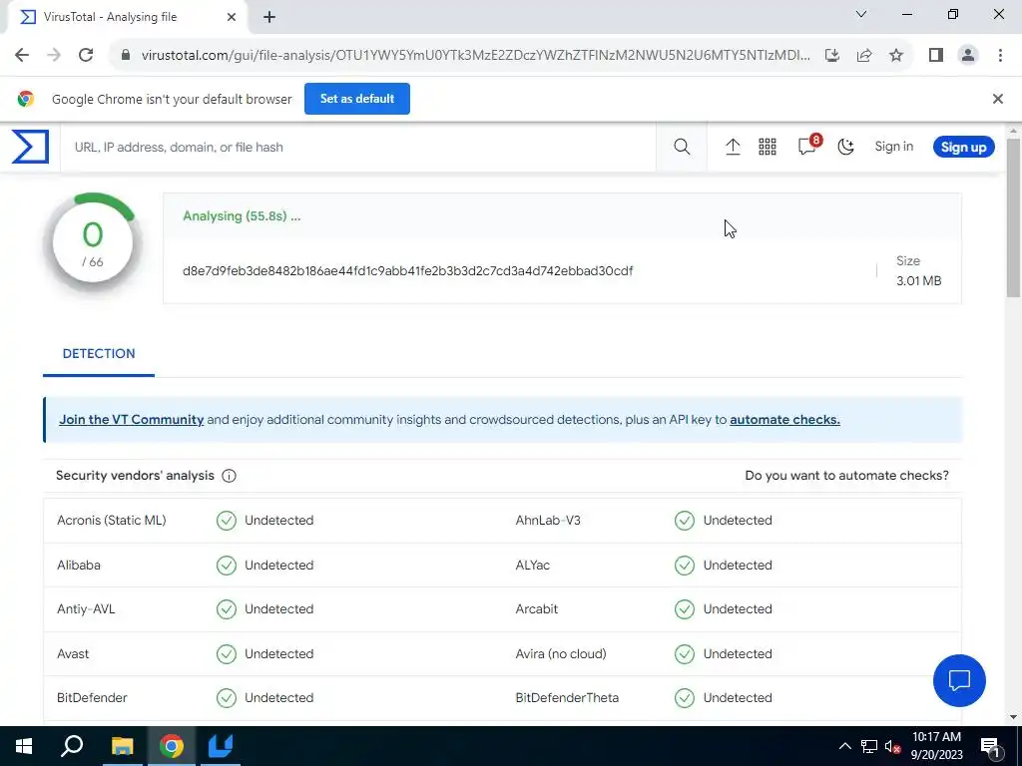Image resolution: width=1022 pixels, height=766 pixels.
Task: Click the Sign in link
Action: click(893, 147)
